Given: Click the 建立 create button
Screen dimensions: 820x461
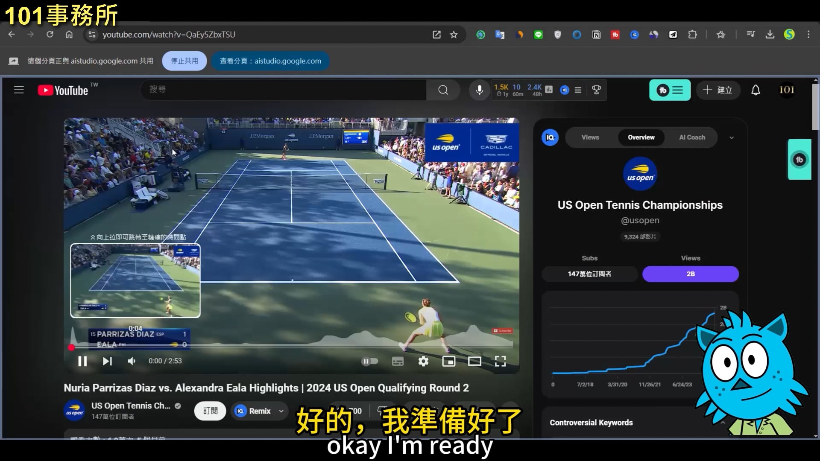Looking at the screenshot, I should pos(718,90).
